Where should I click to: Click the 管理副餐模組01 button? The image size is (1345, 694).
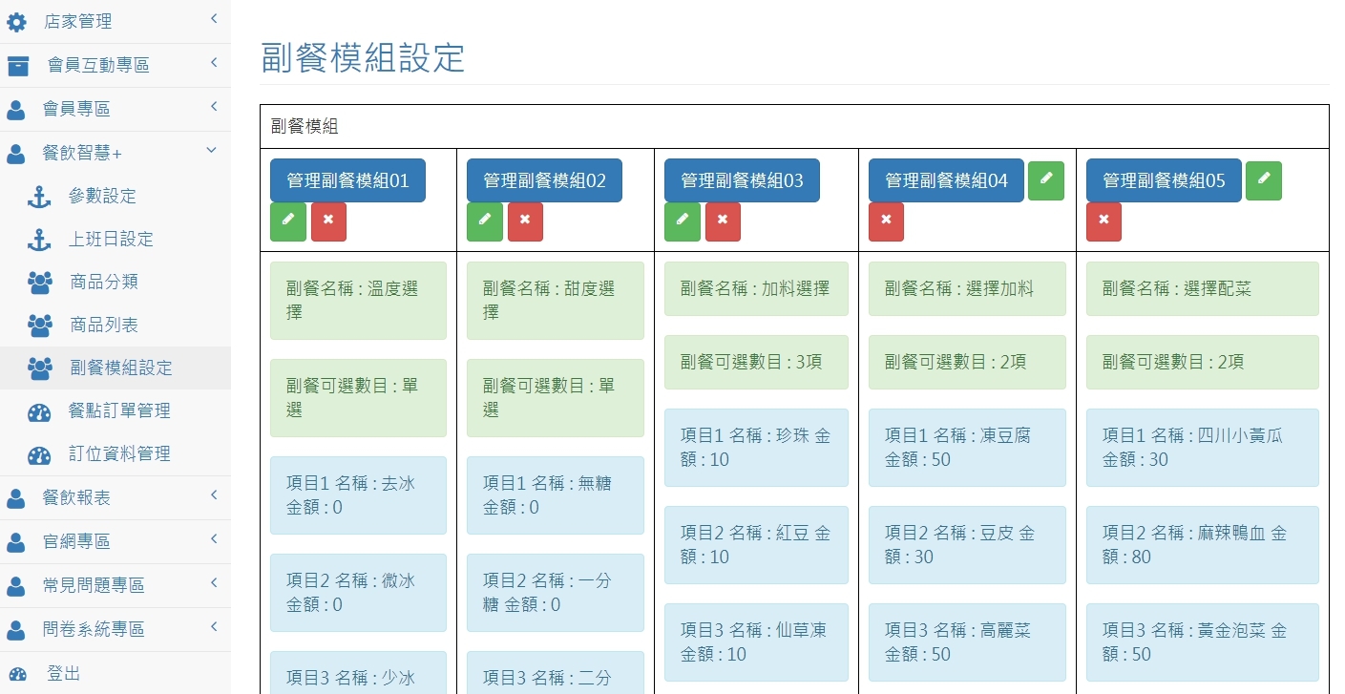[347, 180]
